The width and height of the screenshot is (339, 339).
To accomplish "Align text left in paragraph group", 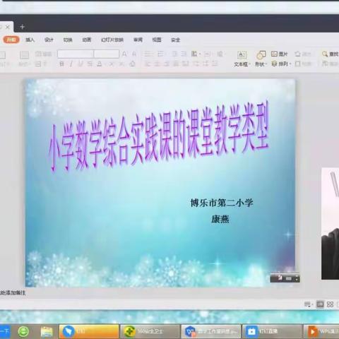I will (x=148, y=64).
